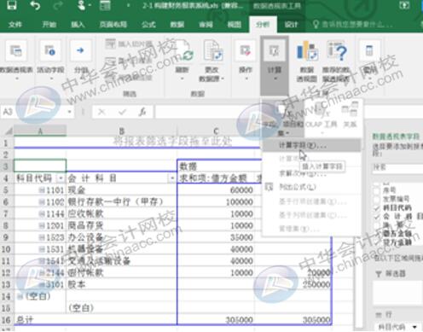Click the touch/mouse mode hand icon
The image size is (423, 332).
click(82, 5)
